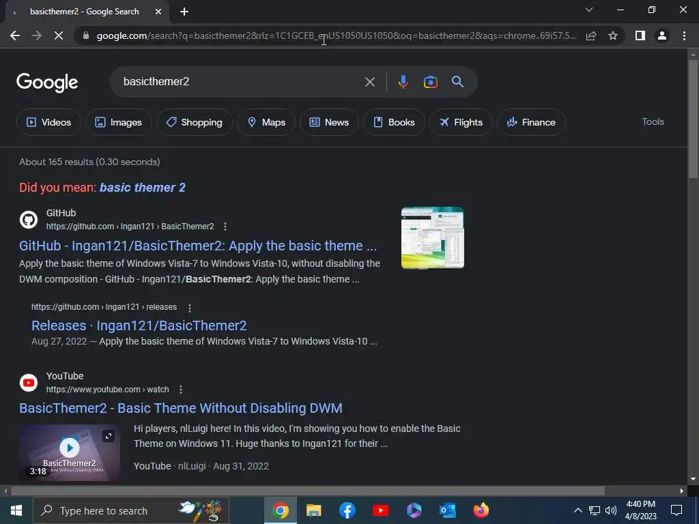Open YouTube app from the taskbar
Viewport: 699px width, 524px height.
[x=381, y=510]
